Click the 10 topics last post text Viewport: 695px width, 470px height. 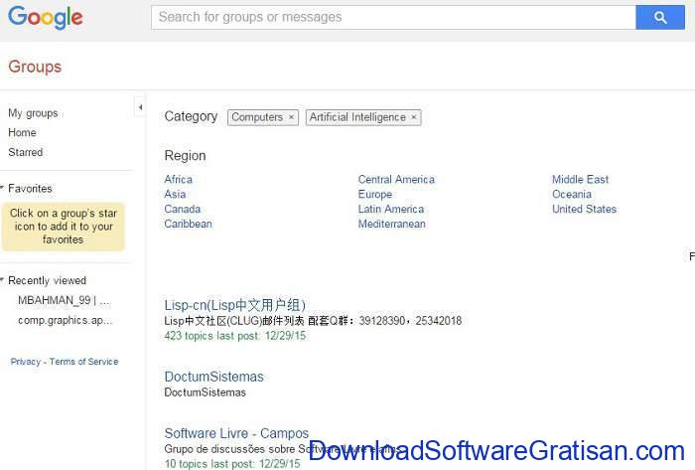click(231, 463)
